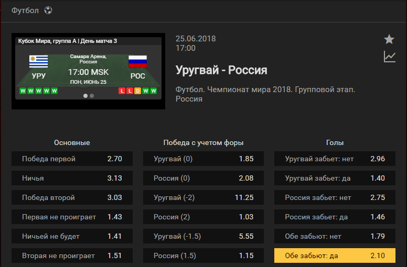Bet on Победа второй at 3.03
The image size is (407, 267).
72,197
